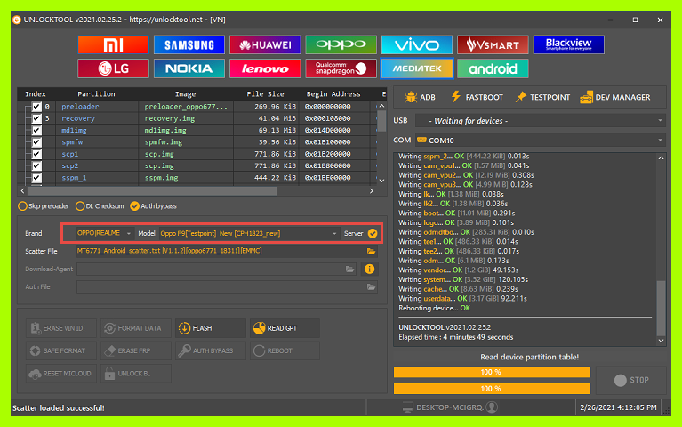Click the READ GPT button
The image size is (682, 427).
pos(285,328)
